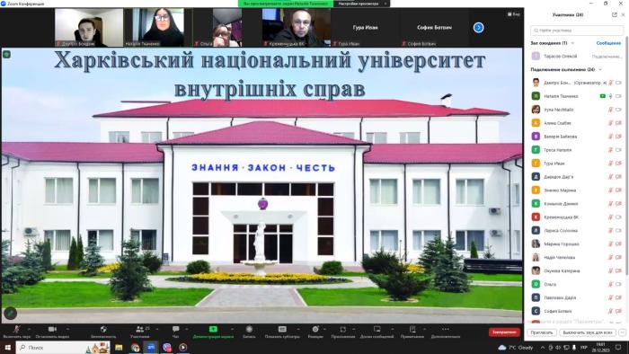Click Invite button in participants panel
The width and height of the screenshot is (629, 354).
[542, 332]
